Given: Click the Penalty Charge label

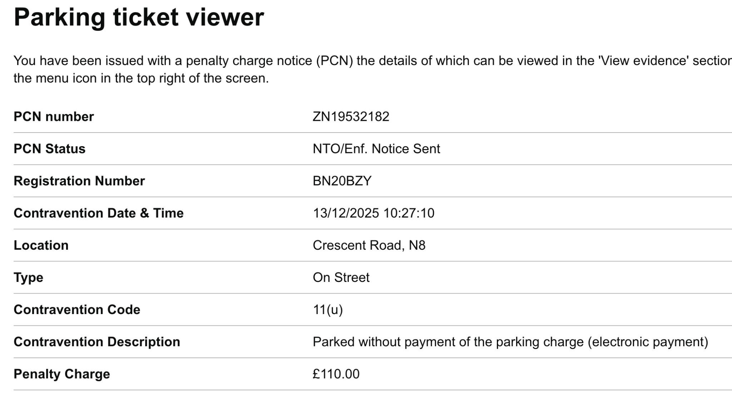Looking at the screenshot, I should click(61, 374).
